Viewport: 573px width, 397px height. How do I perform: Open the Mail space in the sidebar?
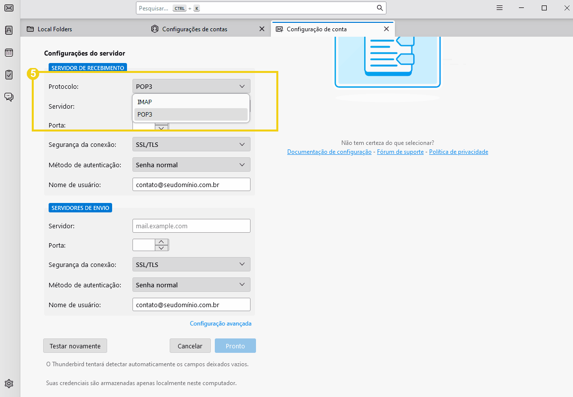8,8
